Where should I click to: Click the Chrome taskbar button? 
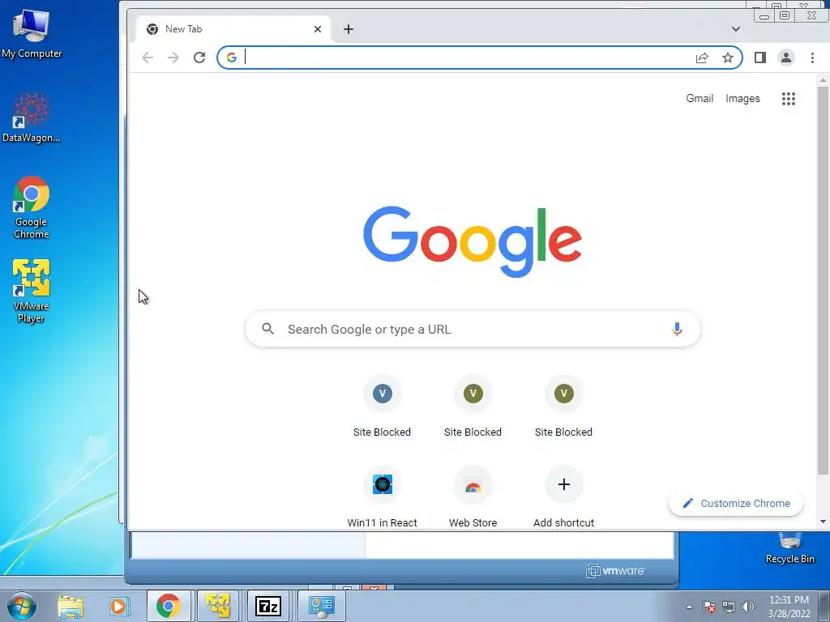pyautogui.click(x=169, y=606)
